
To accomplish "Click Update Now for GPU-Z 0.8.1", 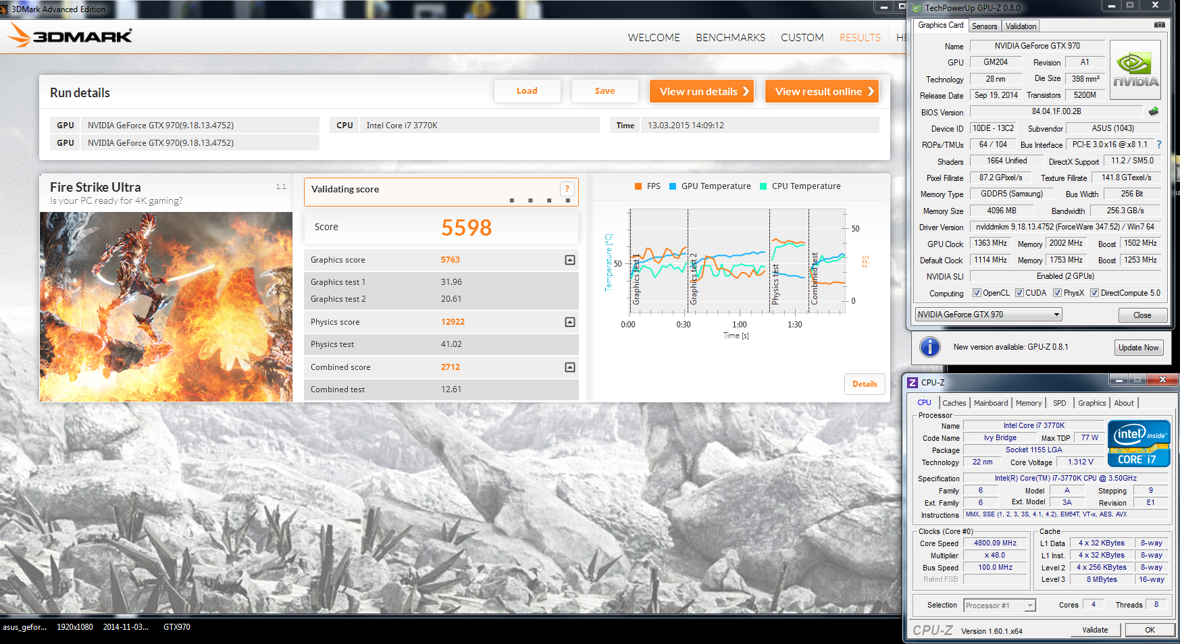I will [1138, 348].
